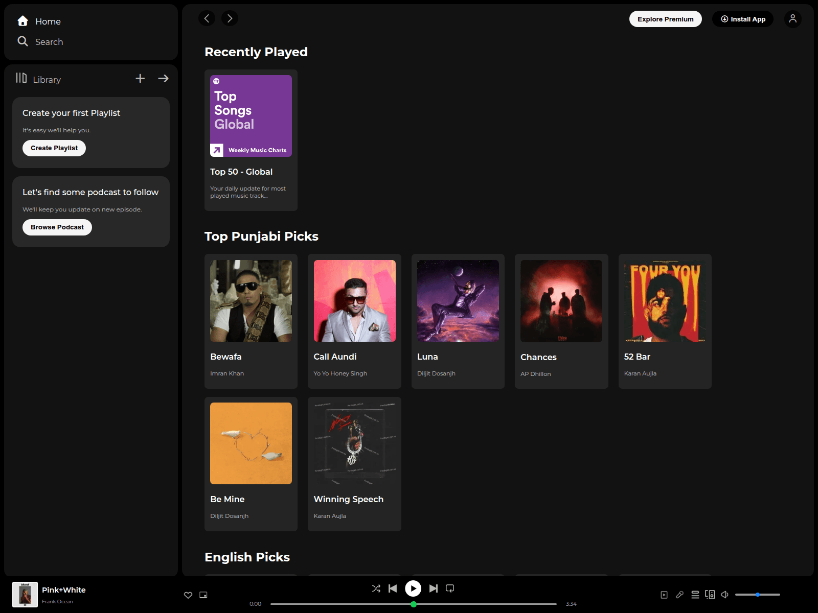The width and height of the screenshot is (818, 613).
Task: Open the 52 Bar album cover
Action: tap(665, 301)
